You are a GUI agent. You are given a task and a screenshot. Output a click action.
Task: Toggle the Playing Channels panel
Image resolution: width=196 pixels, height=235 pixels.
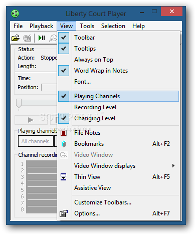point(119,96)
